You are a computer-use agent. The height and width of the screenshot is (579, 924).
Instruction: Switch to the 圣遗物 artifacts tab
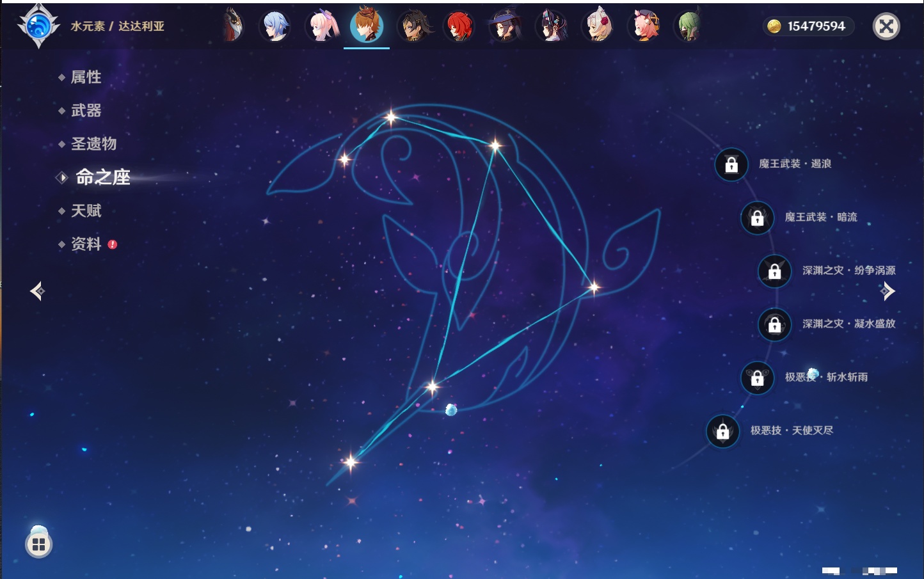pyautogui.click(x=93, y=144)
